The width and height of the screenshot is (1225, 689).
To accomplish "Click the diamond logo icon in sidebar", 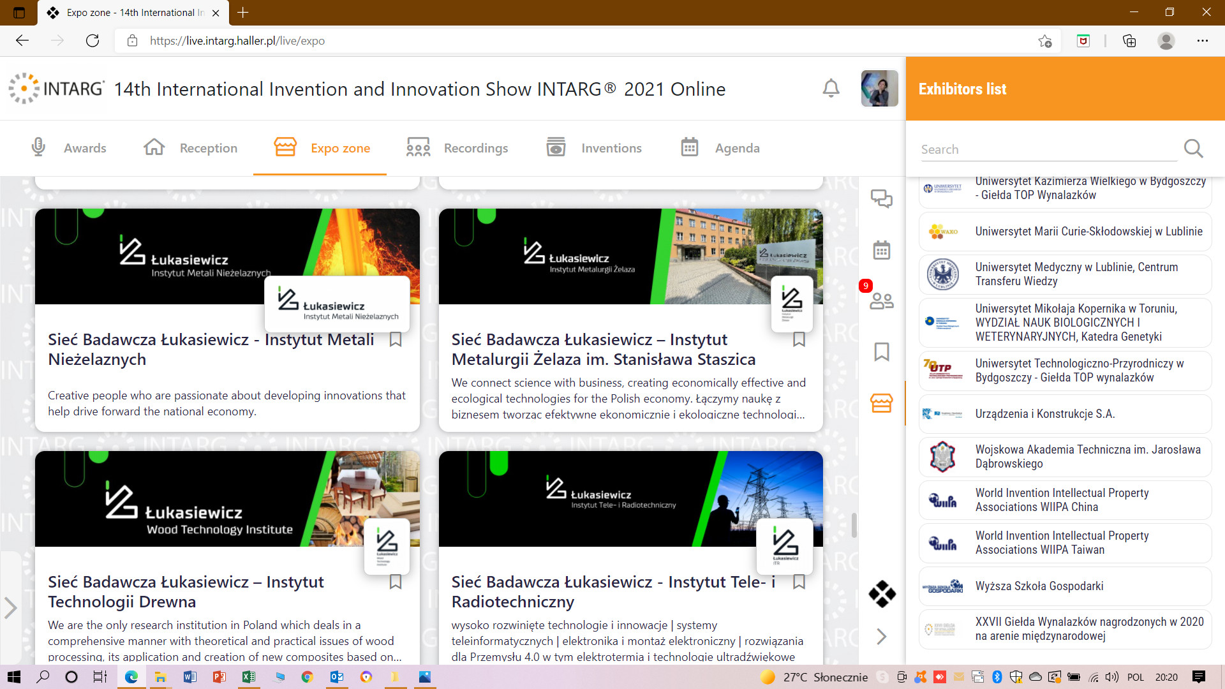I will 882,593.
